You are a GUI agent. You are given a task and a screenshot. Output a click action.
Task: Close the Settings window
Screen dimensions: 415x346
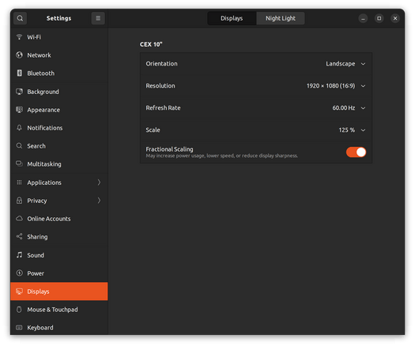(395, 18)
